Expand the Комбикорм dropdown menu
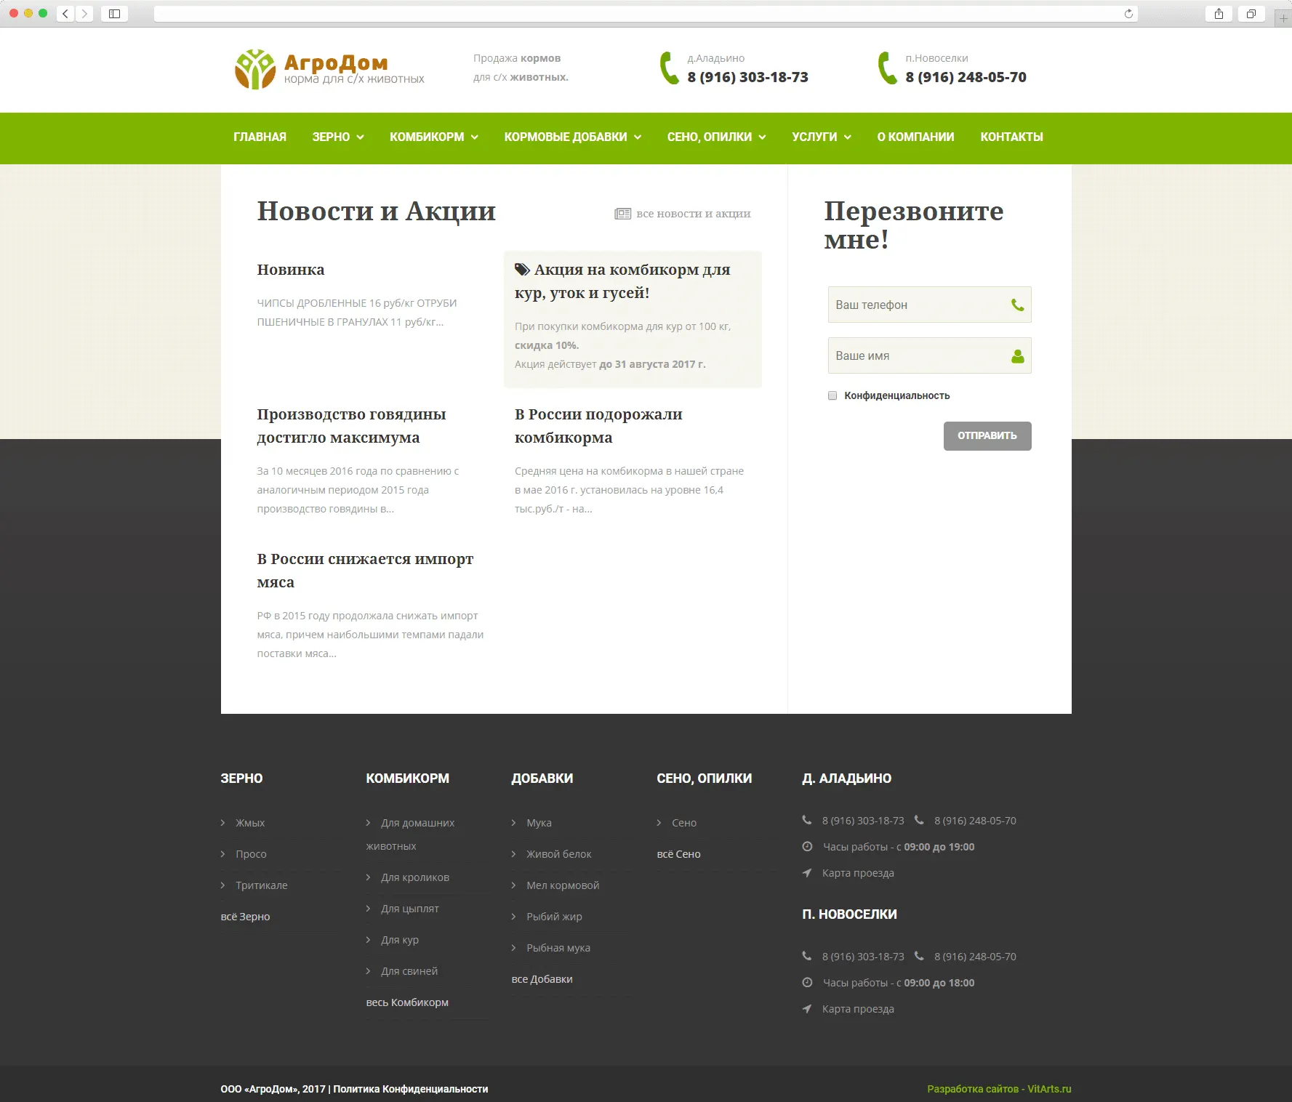Viewport: 1292px width, 1102px height. pos(433,137)
